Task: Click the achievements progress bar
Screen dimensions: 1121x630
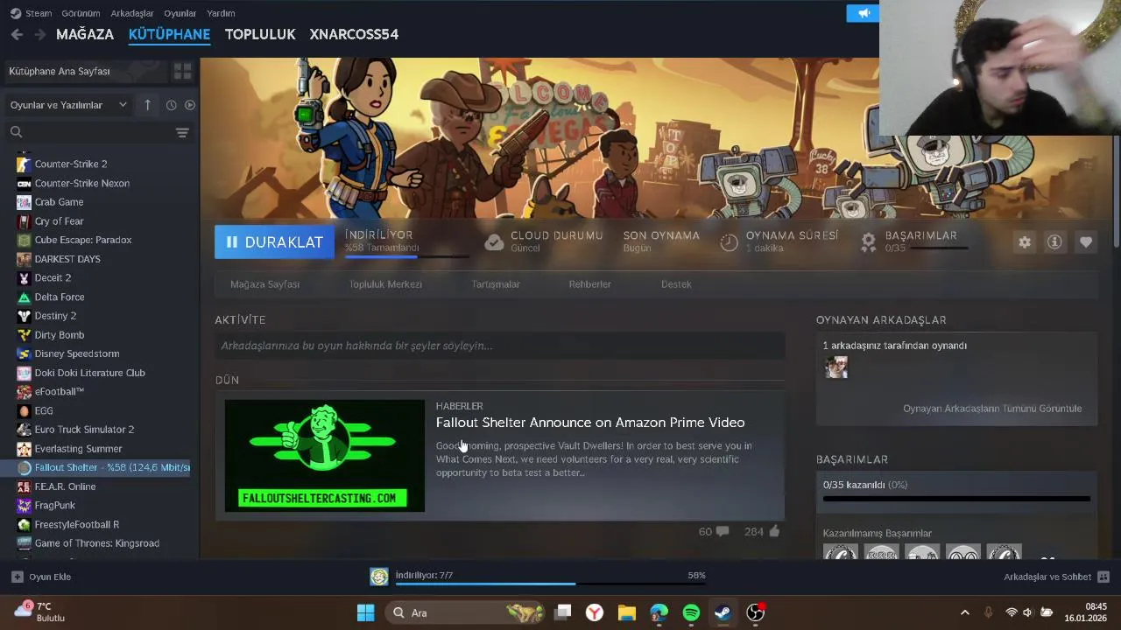Action: tap(956, 499)
